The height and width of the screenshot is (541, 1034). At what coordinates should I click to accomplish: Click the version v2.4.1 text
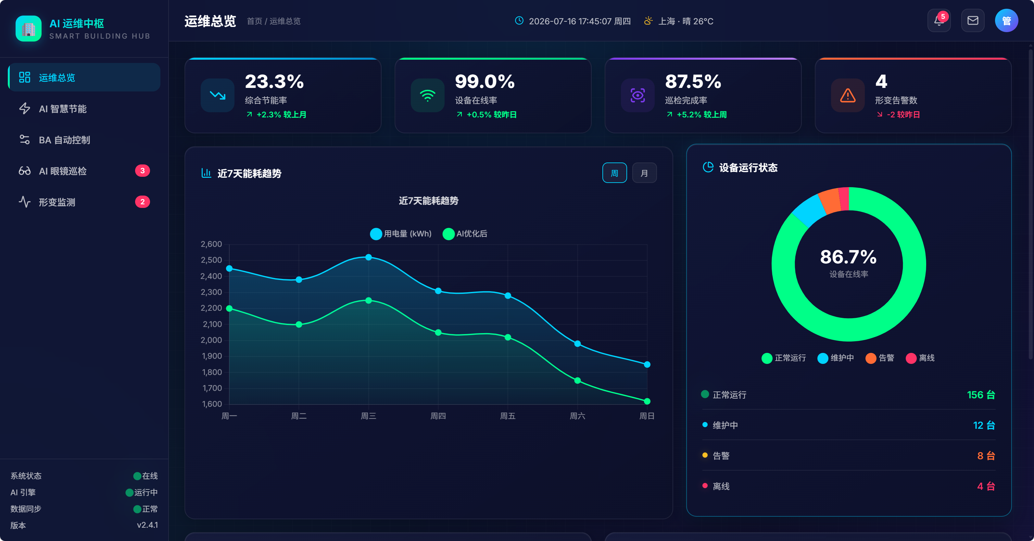147,525
